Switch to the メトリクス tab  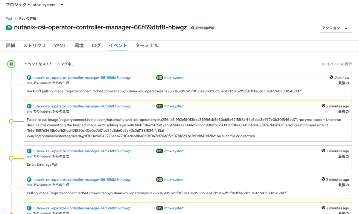pos(35,46)
